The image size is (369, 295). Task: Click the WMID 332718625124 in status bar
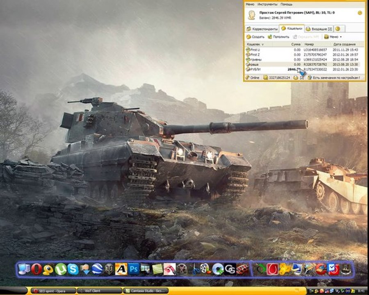277,77
